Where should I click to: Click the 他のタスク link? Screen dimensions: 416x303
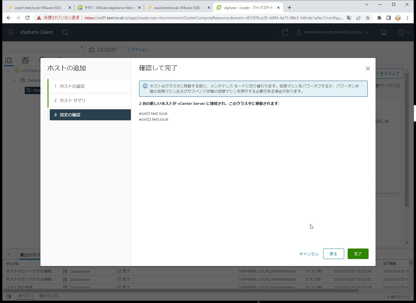(x=49, y=296)
